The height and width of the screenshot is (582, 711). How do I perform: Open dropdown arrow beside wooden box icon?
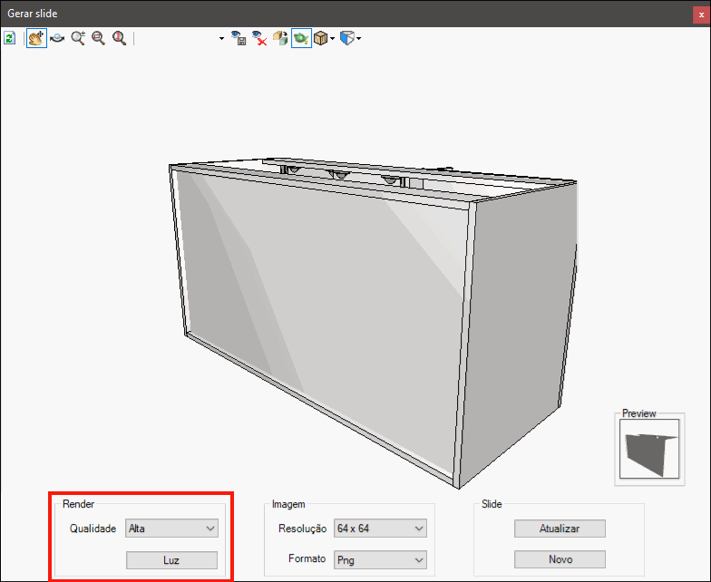332,38
